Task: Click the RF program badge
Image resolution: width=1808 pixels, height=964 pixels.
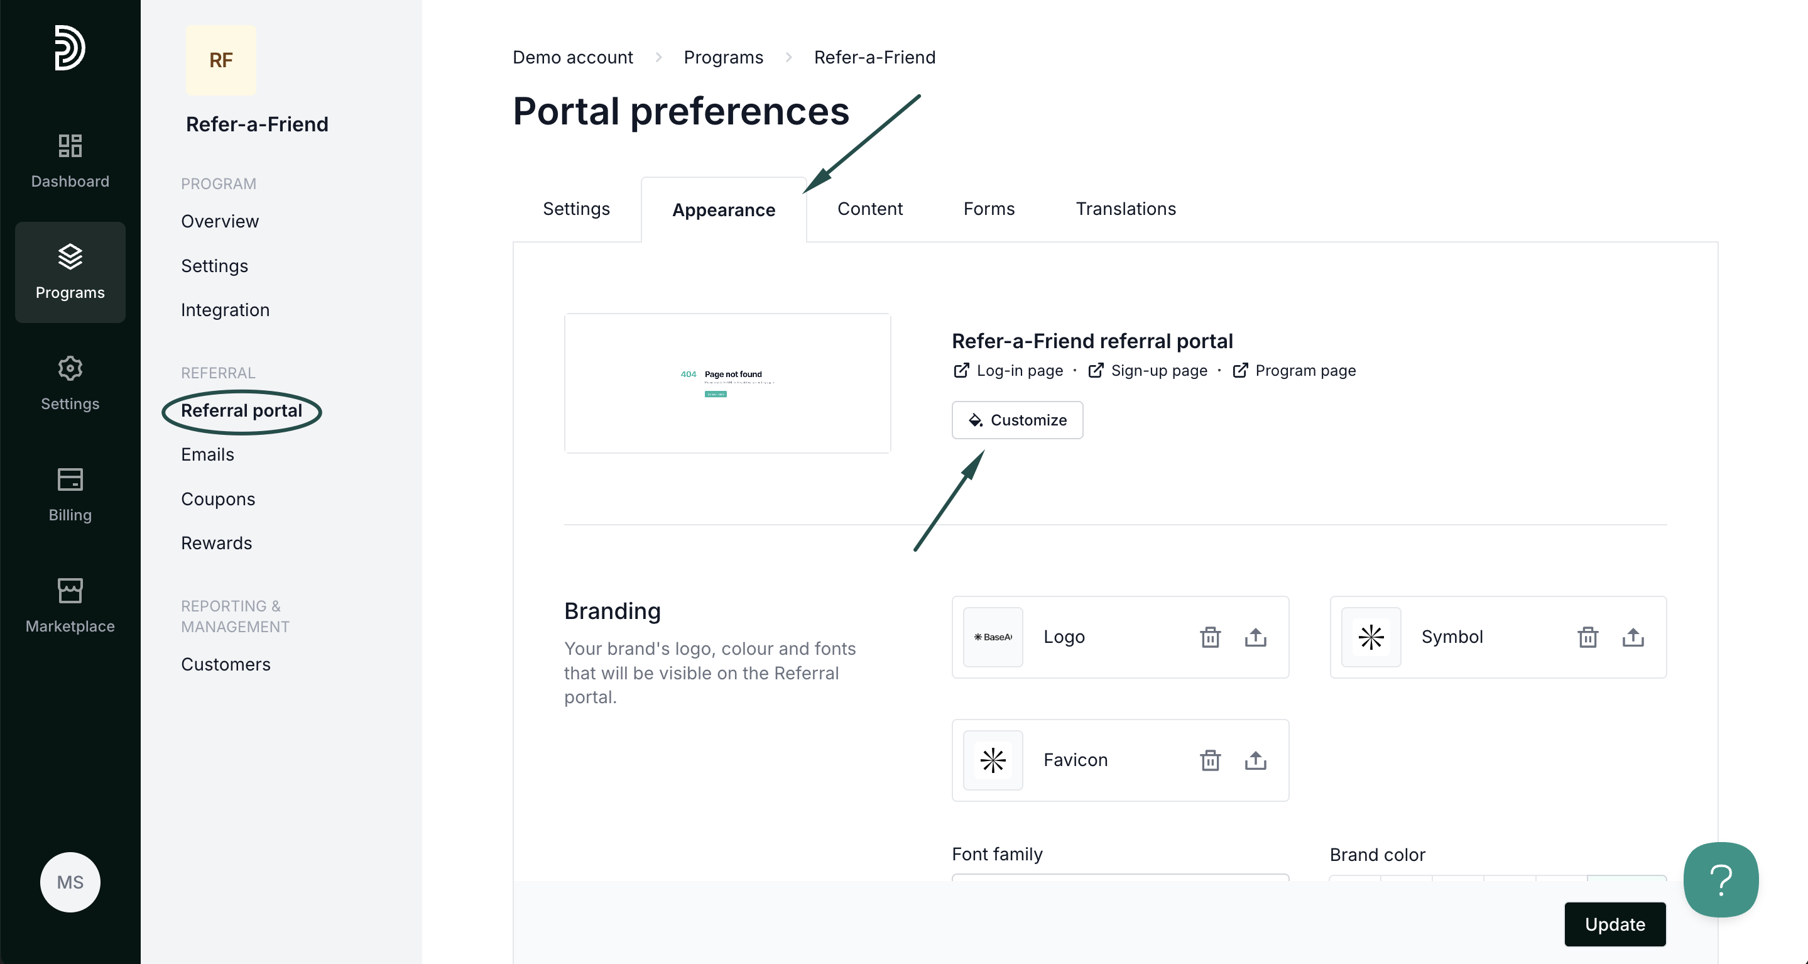Action: coord(221,60)
